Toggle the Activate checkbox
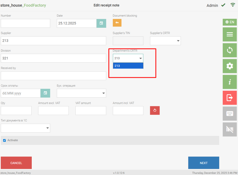Screen dimensions: 238x175 pos(4,140)
